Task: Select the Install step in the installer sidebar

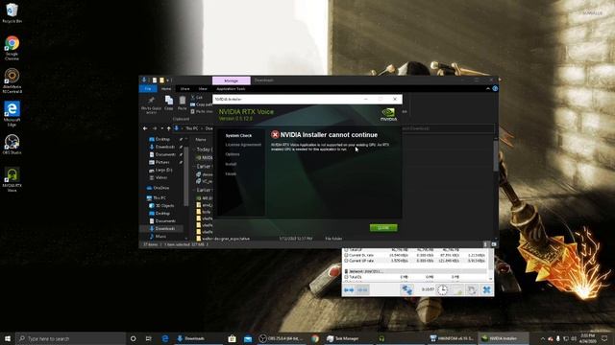Action: 231,164
